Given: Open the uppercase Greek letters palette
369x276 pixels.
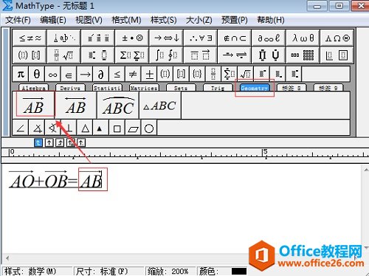Looking at the screenshot, I should [x=337, y=38].
